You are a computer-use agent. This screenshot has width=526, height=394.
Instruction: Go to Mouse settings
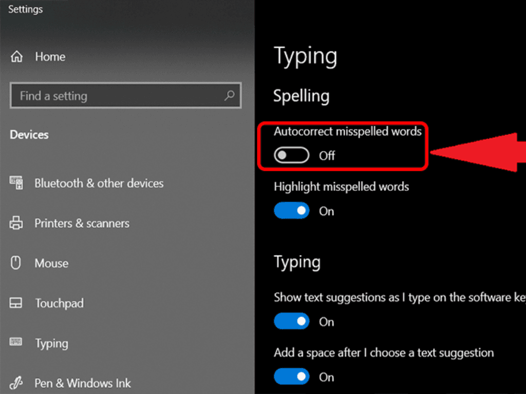pos(51,263)
